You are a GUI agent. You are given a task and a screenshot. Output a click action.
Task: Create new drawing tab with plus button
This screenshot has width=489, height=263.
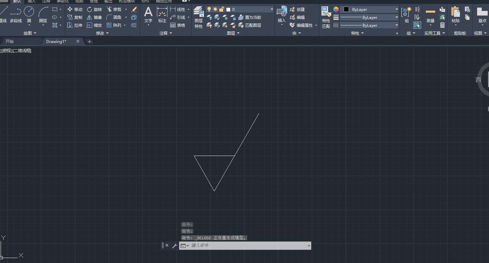tap(89, 42)
